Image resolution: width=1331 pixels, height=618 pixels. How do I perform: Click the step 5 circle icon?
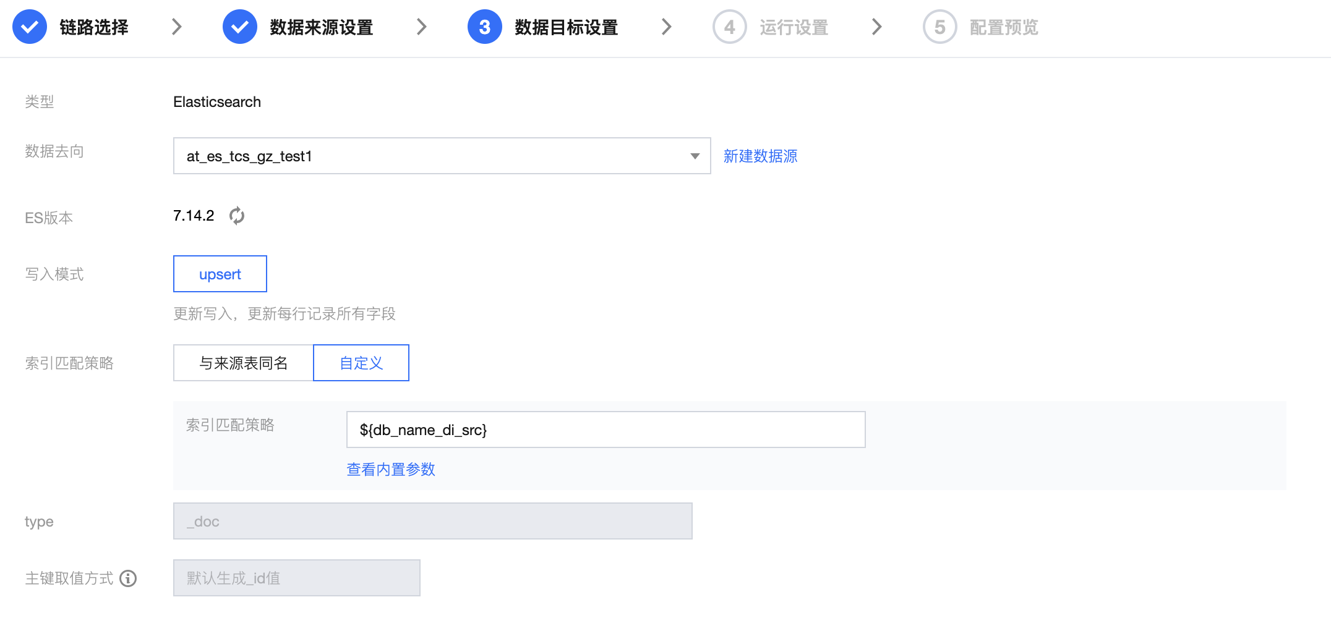[939, 27]
